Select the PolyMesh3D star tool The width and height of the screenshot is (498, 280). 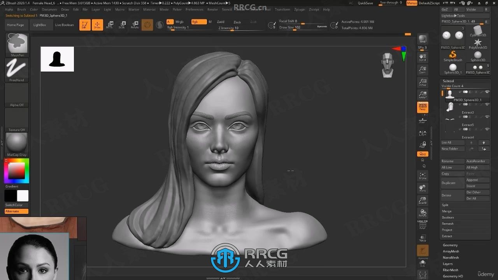pyautogui.click(x=478, y=44)
